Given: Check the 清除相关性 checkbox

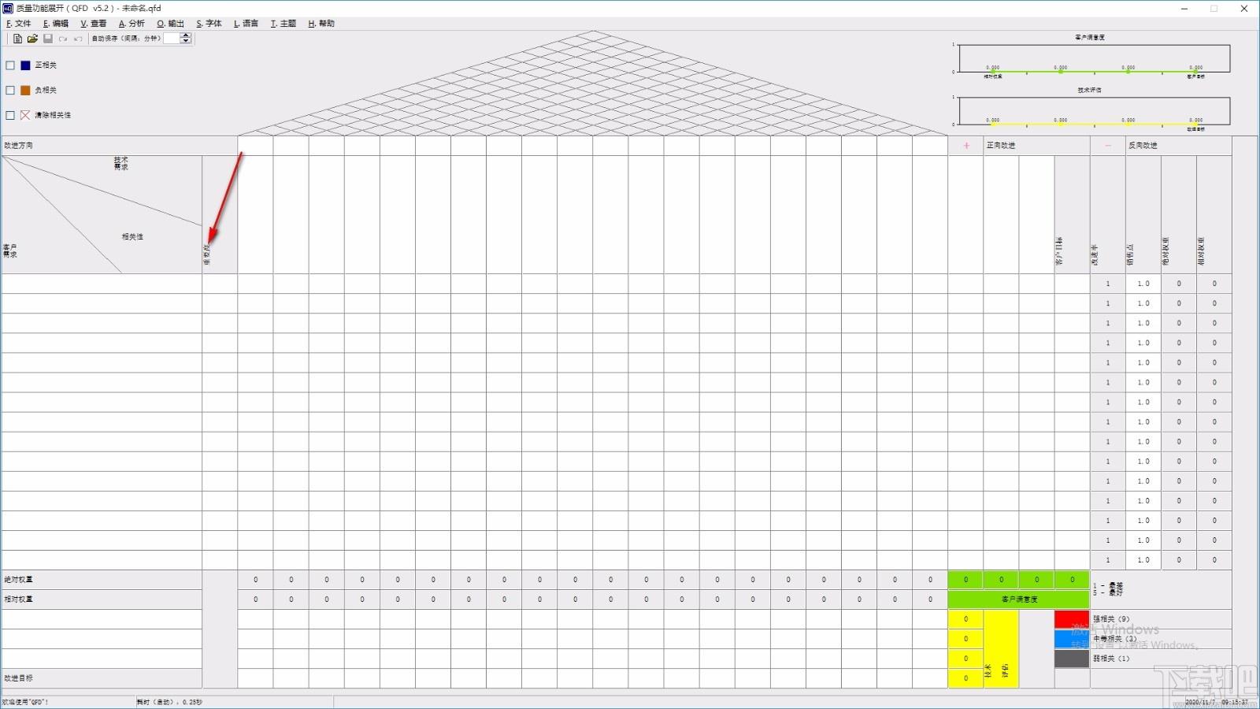Looking at the screenshot, I should [x=10, y=115].
